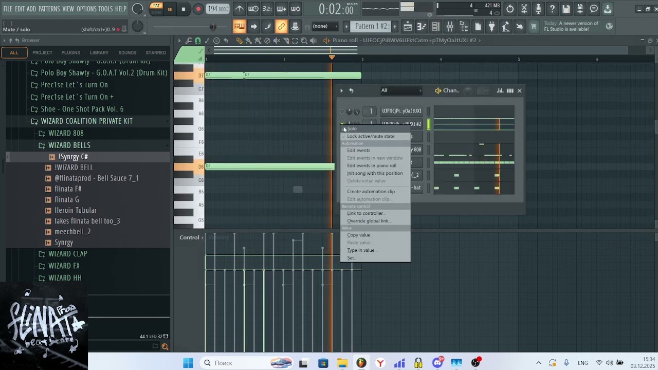Viewport: 658px width, 370px height.
Task: Open the piano roll wrench tools menu
Action: [189, 41]
